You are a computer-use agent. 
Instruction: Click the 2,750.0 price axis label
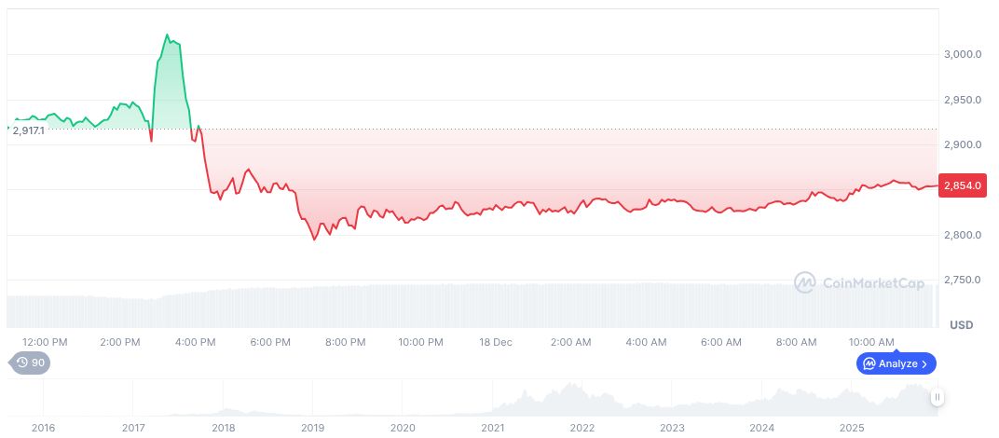[x=963, y=281]
